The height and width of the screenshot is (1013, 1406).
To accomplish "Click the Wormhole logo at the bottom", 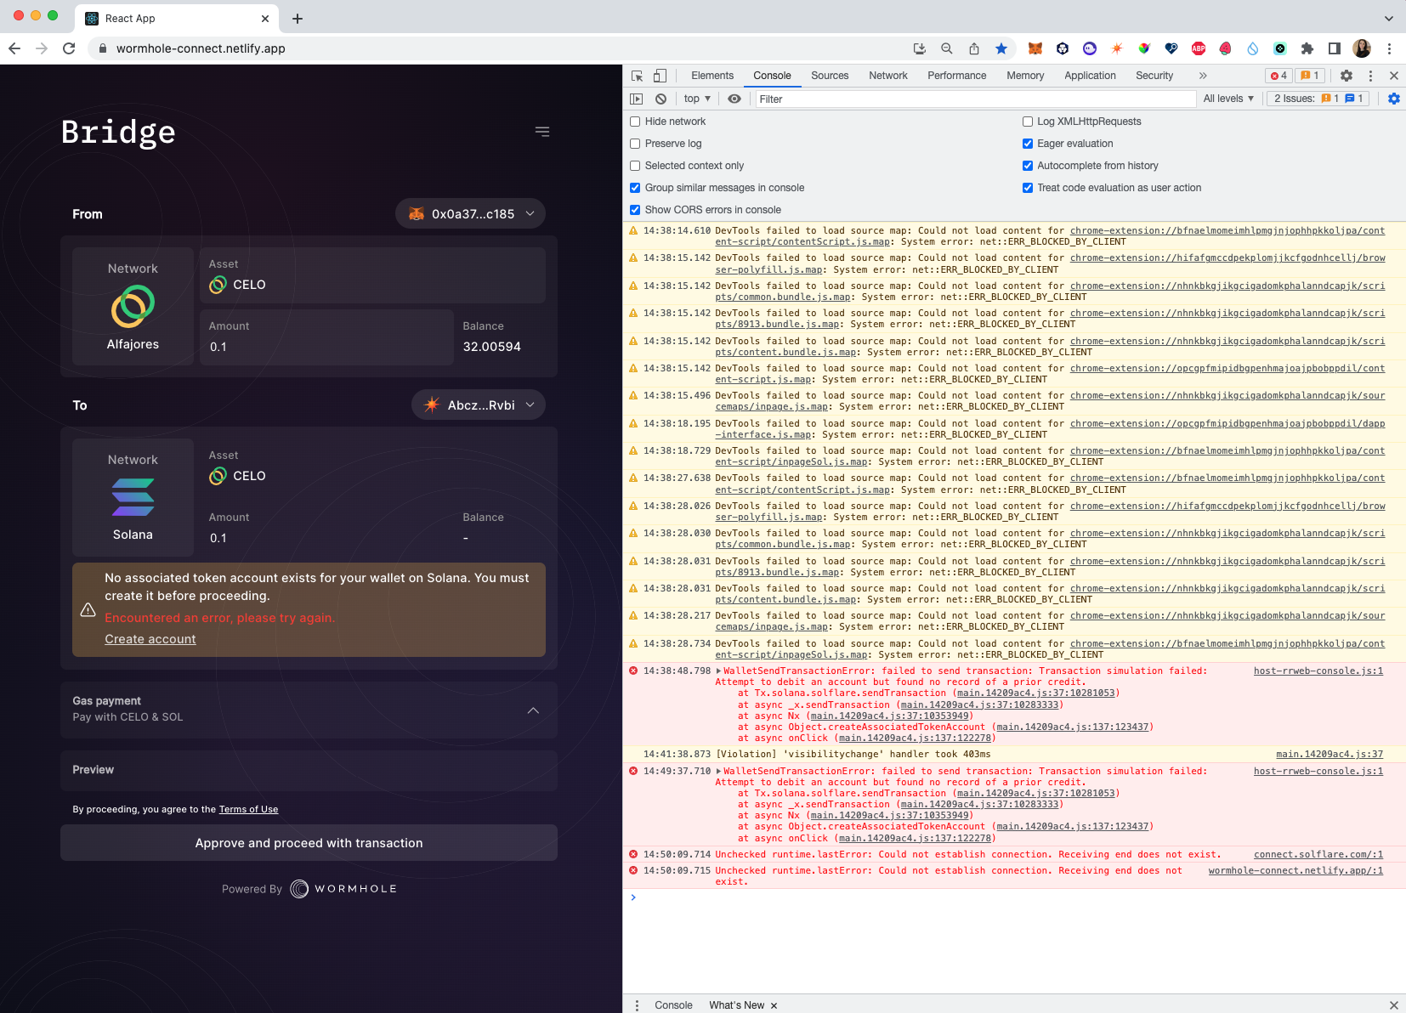I will click(x=298, y=889).
